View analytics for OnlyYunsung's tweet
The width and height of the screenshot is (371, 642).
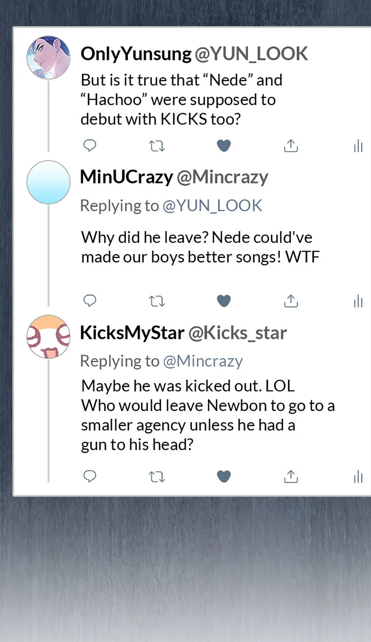tap(358, 146)
